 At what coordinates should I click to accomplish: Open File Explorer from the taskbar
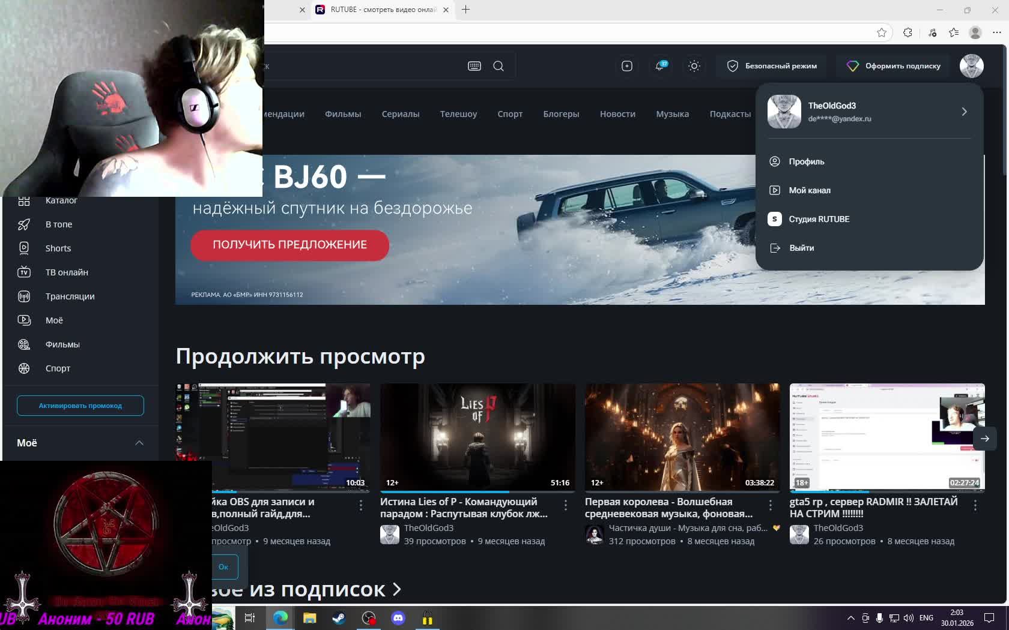click(310, 618)
